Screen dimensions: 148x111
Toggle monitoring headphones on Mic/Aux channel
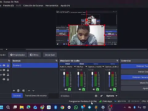tap(84, 89)
